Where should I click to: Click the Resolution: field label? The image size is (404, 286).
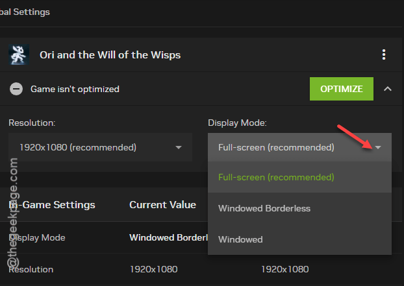point(32,123)
